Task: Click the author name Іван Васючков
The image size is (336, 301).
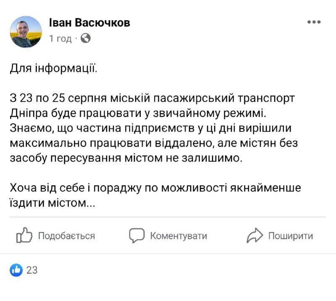Action: click(x=89, y=23)
